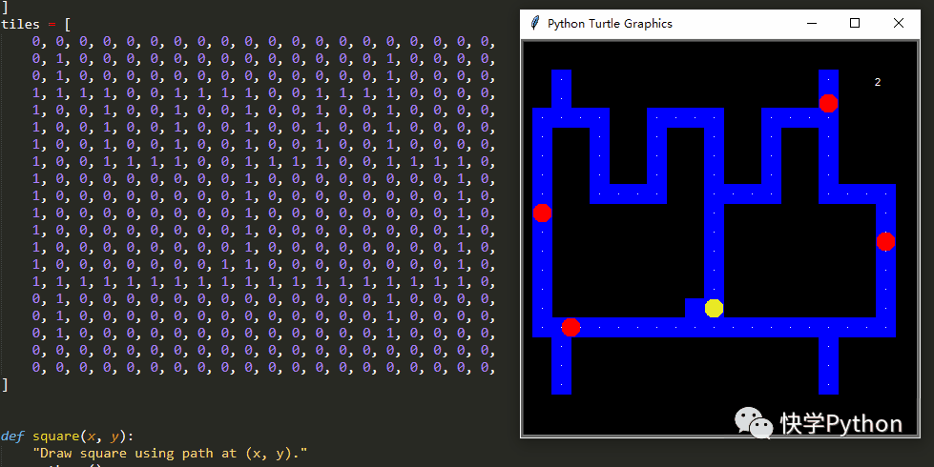Minimize the Python Turtle Graphics window

(x=811, y=23)
